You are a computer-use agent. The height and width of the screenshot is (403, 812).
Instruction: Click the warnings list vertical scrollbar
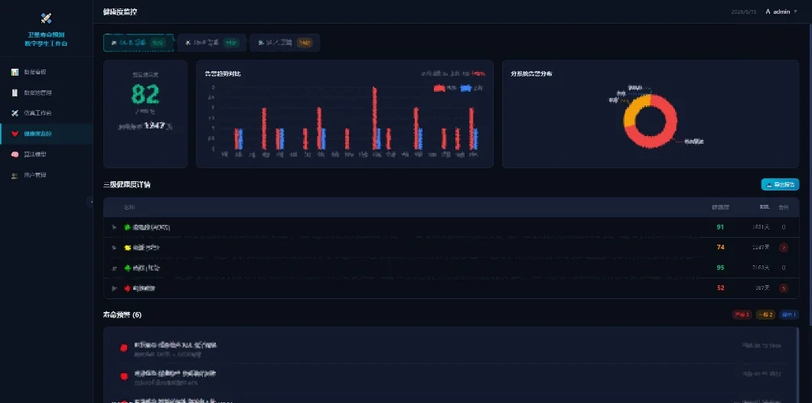coord(797,365)
